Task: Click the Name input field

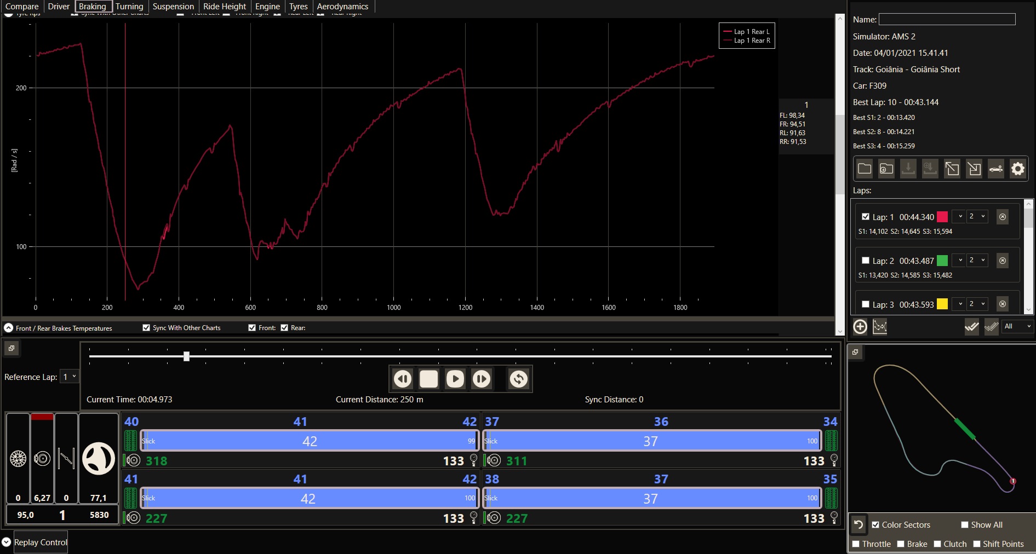Action: 947,20
